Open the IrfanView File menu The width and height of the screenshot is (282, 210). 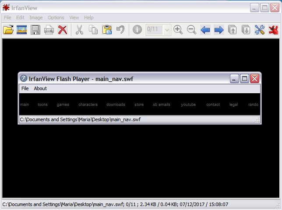coord(7,17)
